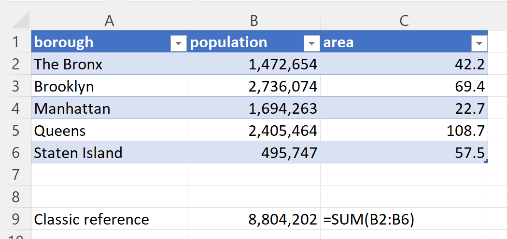The height and width of the screenshot is (239, 507).
Task: Select column C header
Action: [x=404, y=20]
